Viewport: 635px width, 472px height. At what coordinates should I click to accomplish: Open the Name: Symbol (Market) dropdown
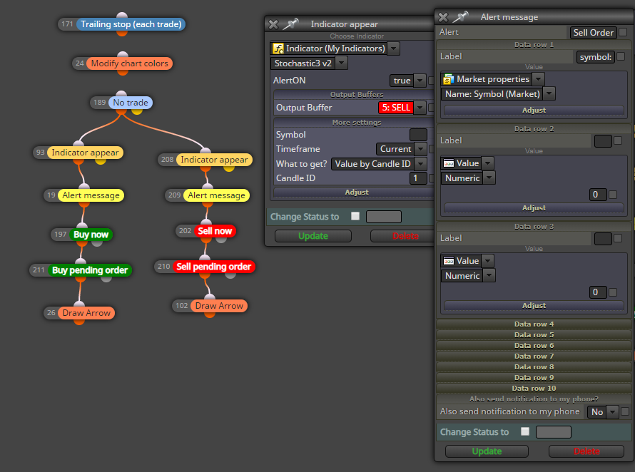pyautogui.click(x=549, y=94)
